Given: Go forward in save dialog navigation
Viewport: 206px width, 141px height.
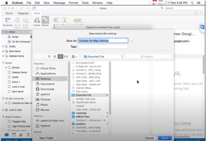Looking at the screenshot, I should coord(42,56).
